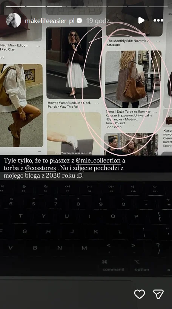The width and height of the screenshot is (172, 309).
Task: Open makelifeeasier_pl profile picture
Action: pyautogui.click(x=14, y=20)
